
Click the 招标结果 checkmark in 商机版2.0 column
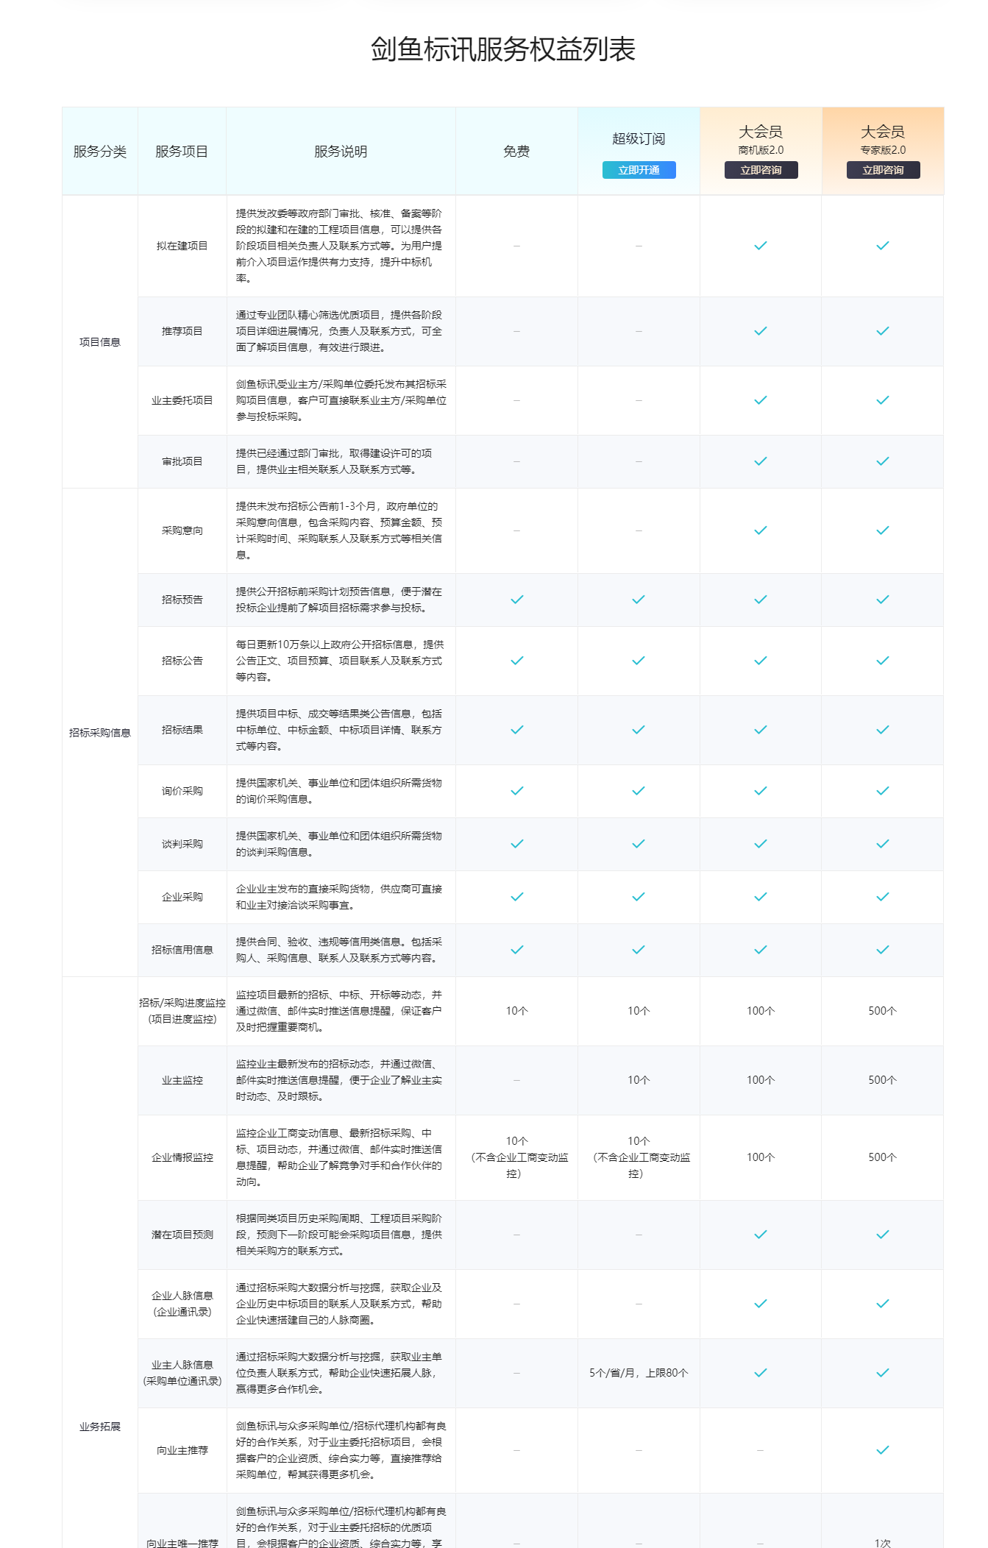(761, 730)
